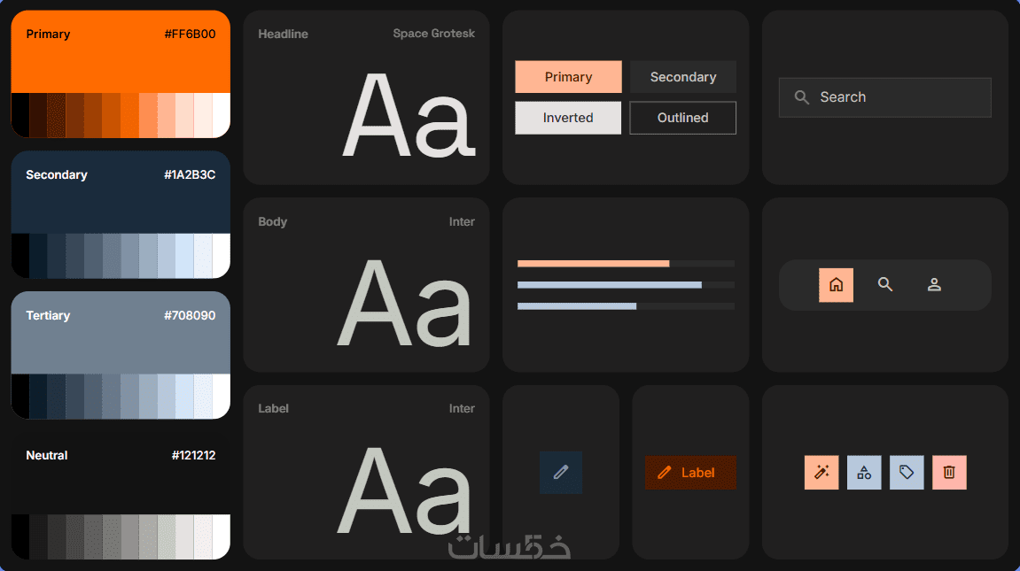Screen dimensions: 1020x571
Task: Click the magic wand icon button
Action: [821, 472]
